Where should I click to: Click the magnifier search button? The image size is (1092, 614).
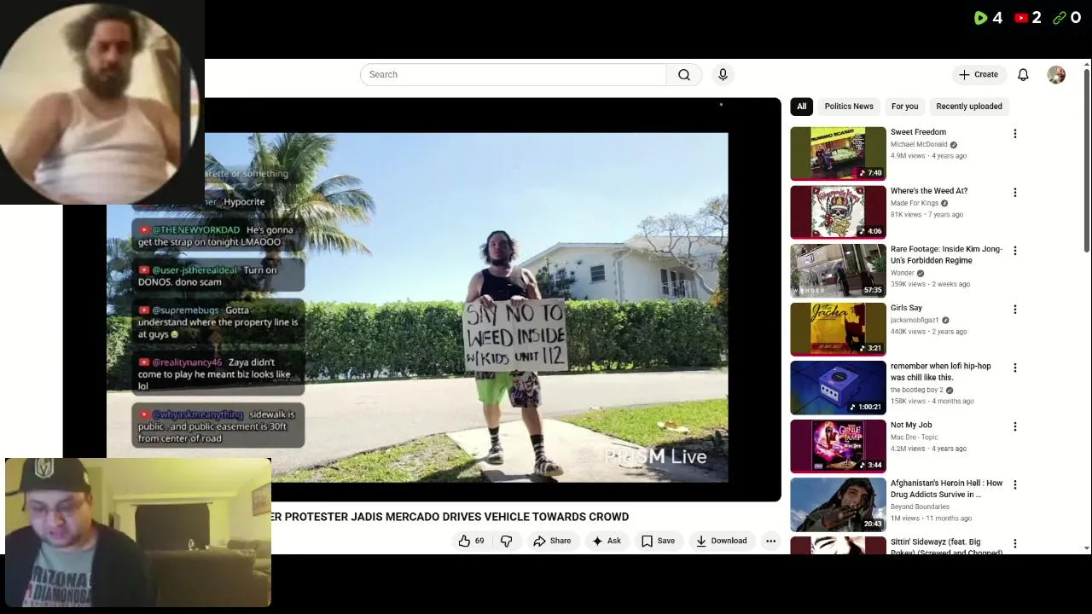(684, 75)
